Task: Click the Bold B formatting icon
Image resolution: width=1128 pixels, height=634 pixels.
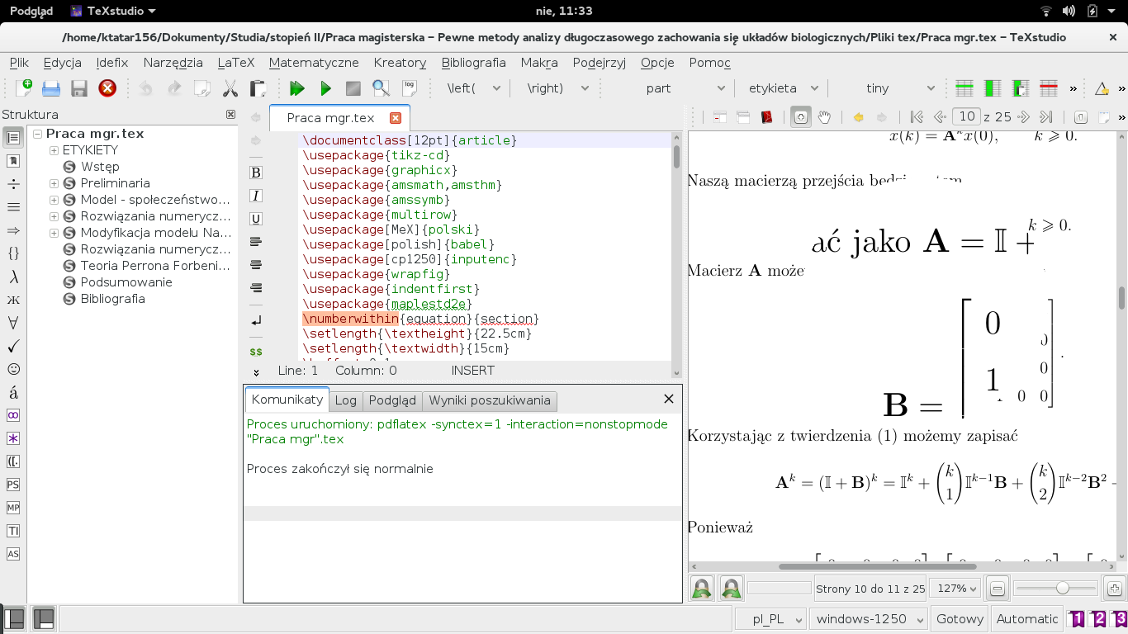Action: tap(256, 173)
